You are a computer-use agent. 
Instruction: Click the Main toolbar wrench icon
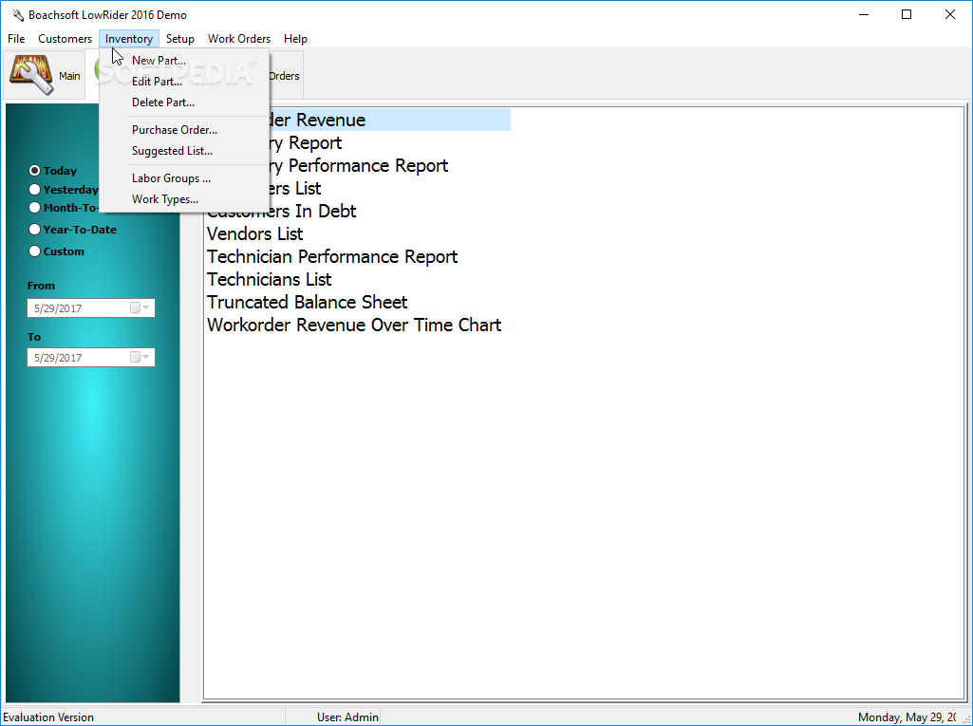coord(31,75)
